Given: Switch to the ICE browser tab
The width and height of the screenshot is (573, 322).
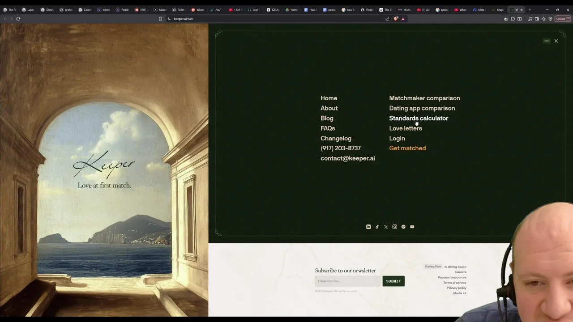Looking at the screenshot, I should [273, 10].
